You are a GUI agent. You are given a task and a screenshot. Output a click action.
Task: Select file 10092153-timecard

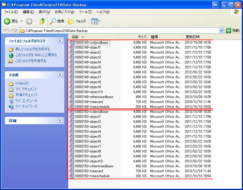point(89,171)
